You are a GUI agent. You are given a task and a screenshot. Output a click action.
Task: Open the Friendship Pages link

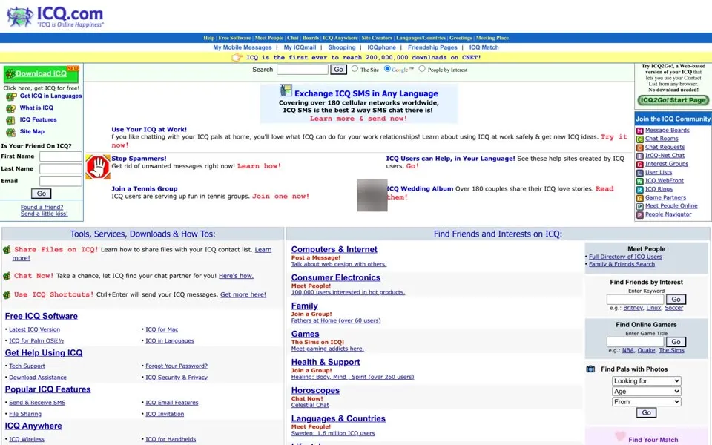click(432, 47)
